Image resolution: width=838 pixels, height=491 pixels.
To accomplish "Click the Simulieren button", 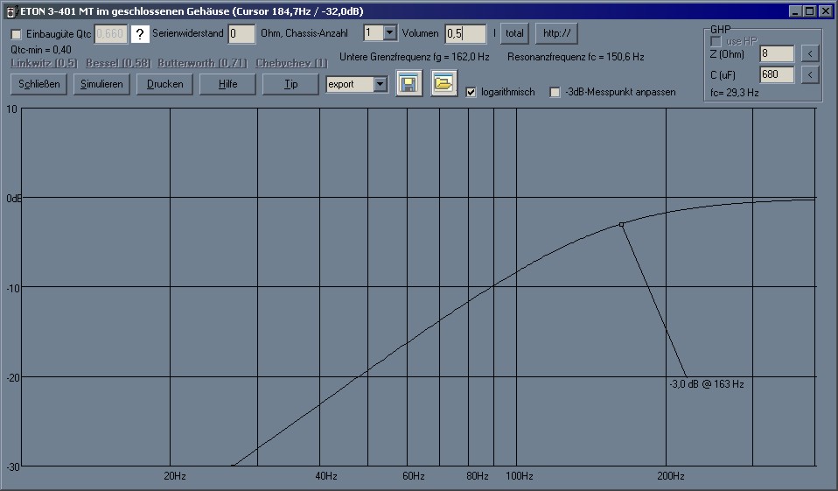I will 101,84.
